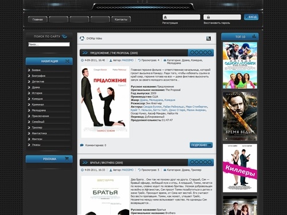
Task: Click the Подробнее button for Предложение
Action: coord(201,145)
